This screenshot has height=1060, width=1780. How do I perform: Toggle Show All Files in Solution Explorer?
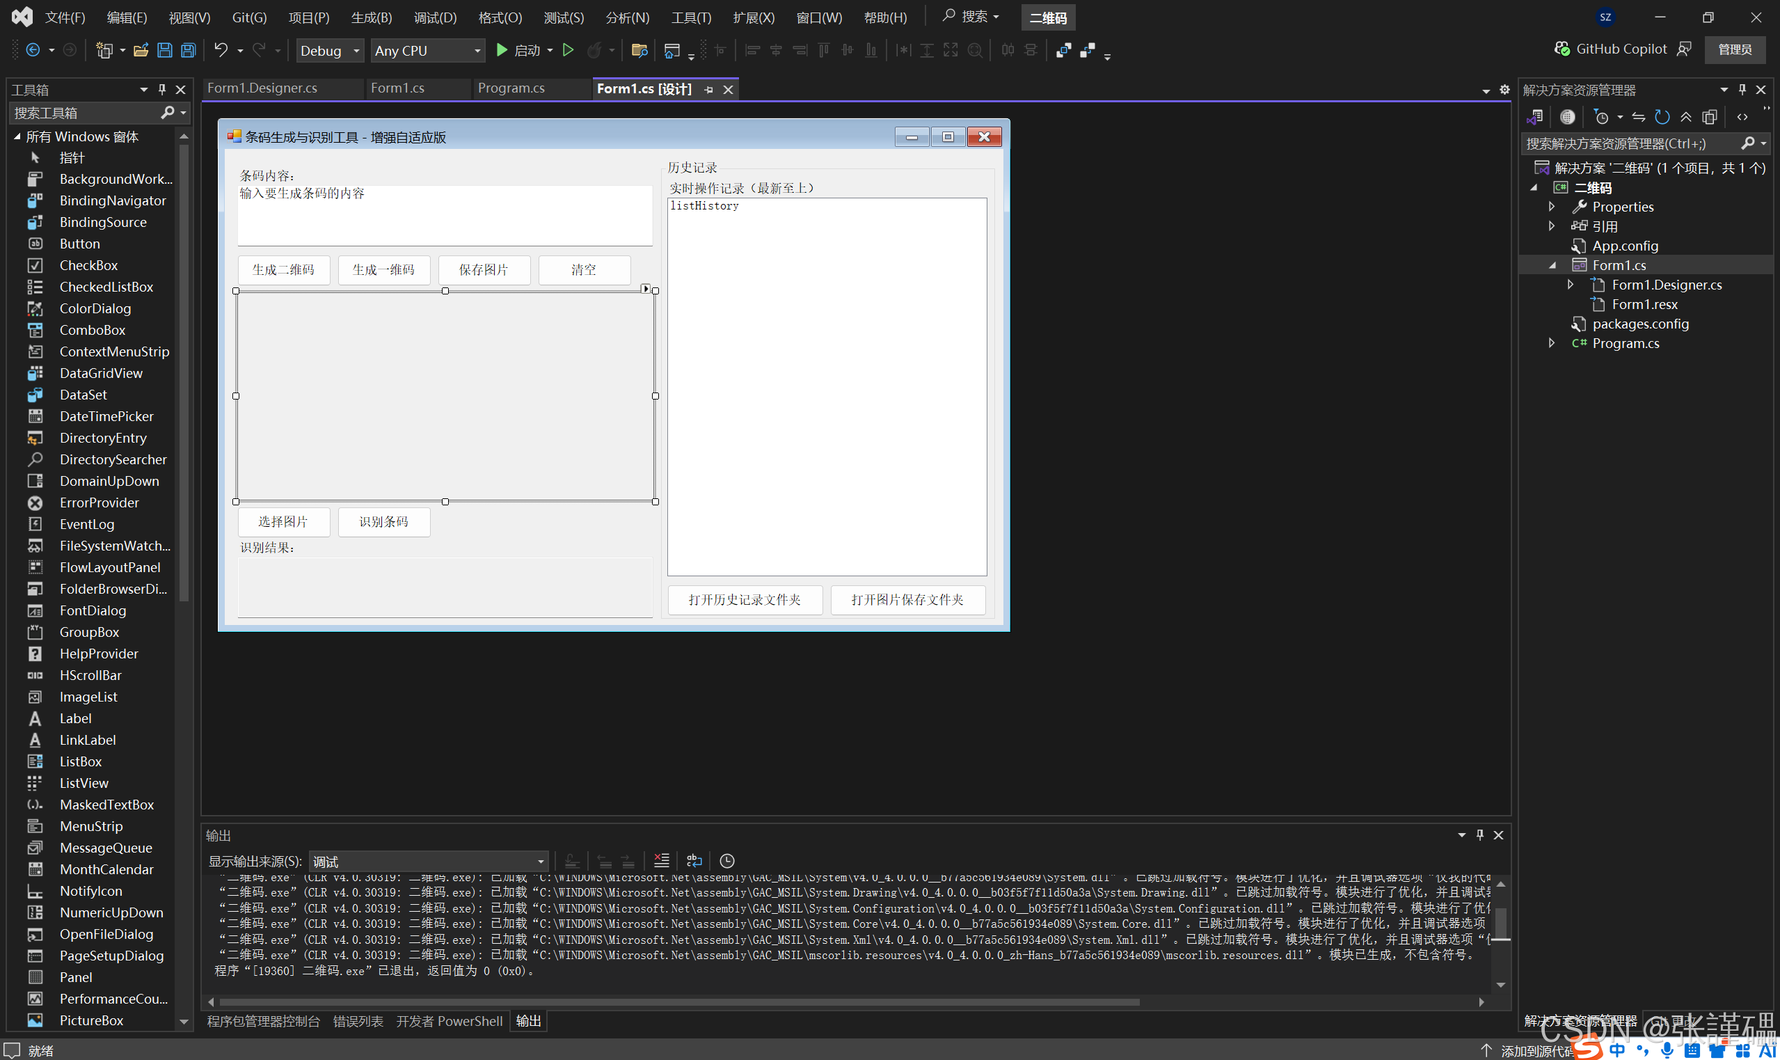1709,117
